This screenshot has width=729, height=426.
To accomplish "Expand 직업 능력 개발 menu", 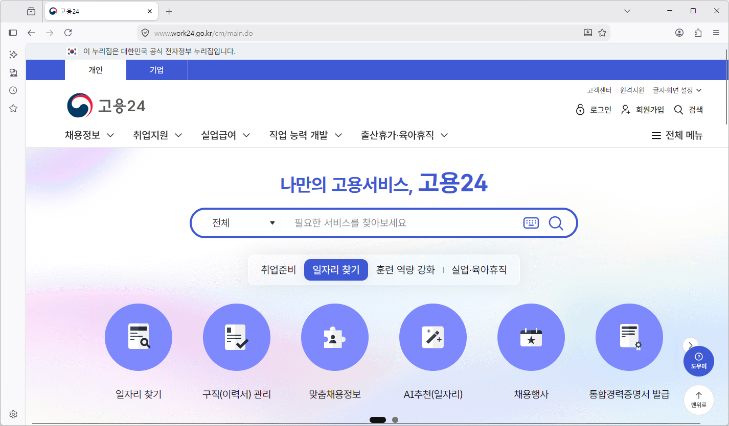I will (x=306, y=135).
